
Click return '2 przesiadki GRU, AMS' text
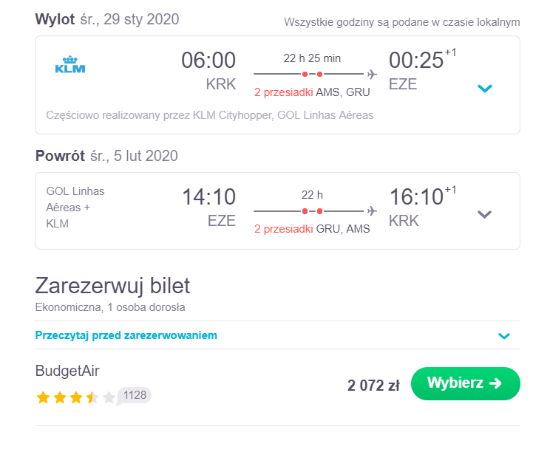pyautogui.click(x=312, y=229)
